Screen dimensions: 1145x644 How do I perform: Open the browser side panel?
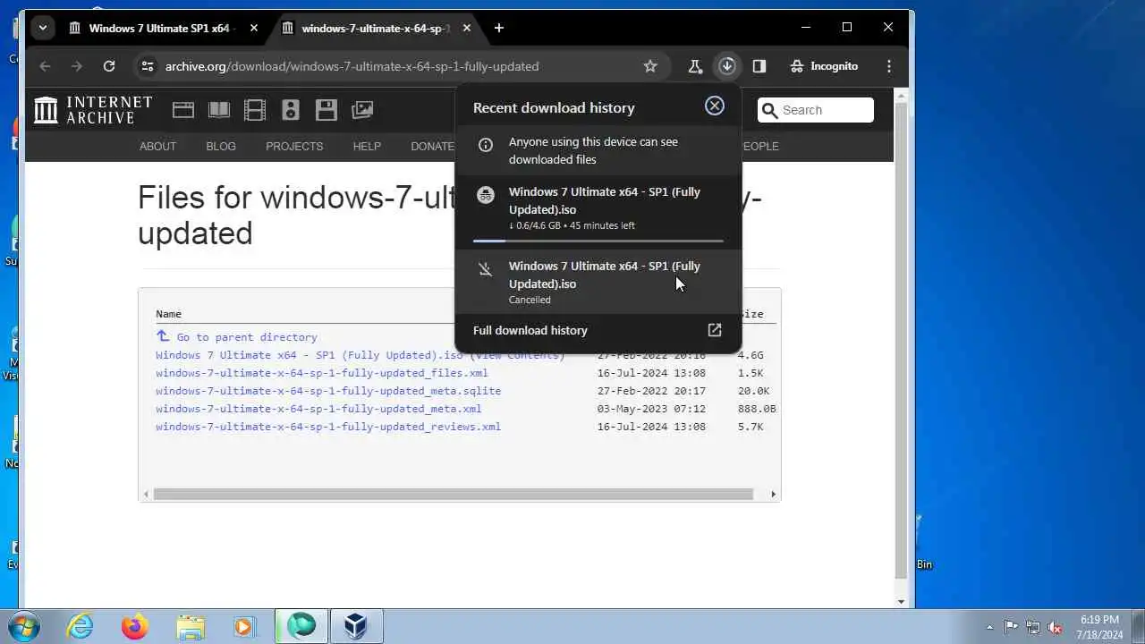pyautogui.click(x=759, y=66)
